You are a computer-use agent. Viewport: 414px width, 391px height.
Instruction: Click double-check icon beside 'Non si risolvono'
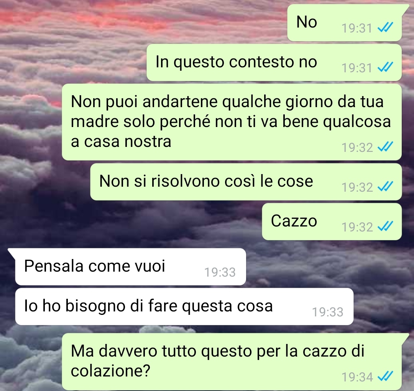coord(385,187)
